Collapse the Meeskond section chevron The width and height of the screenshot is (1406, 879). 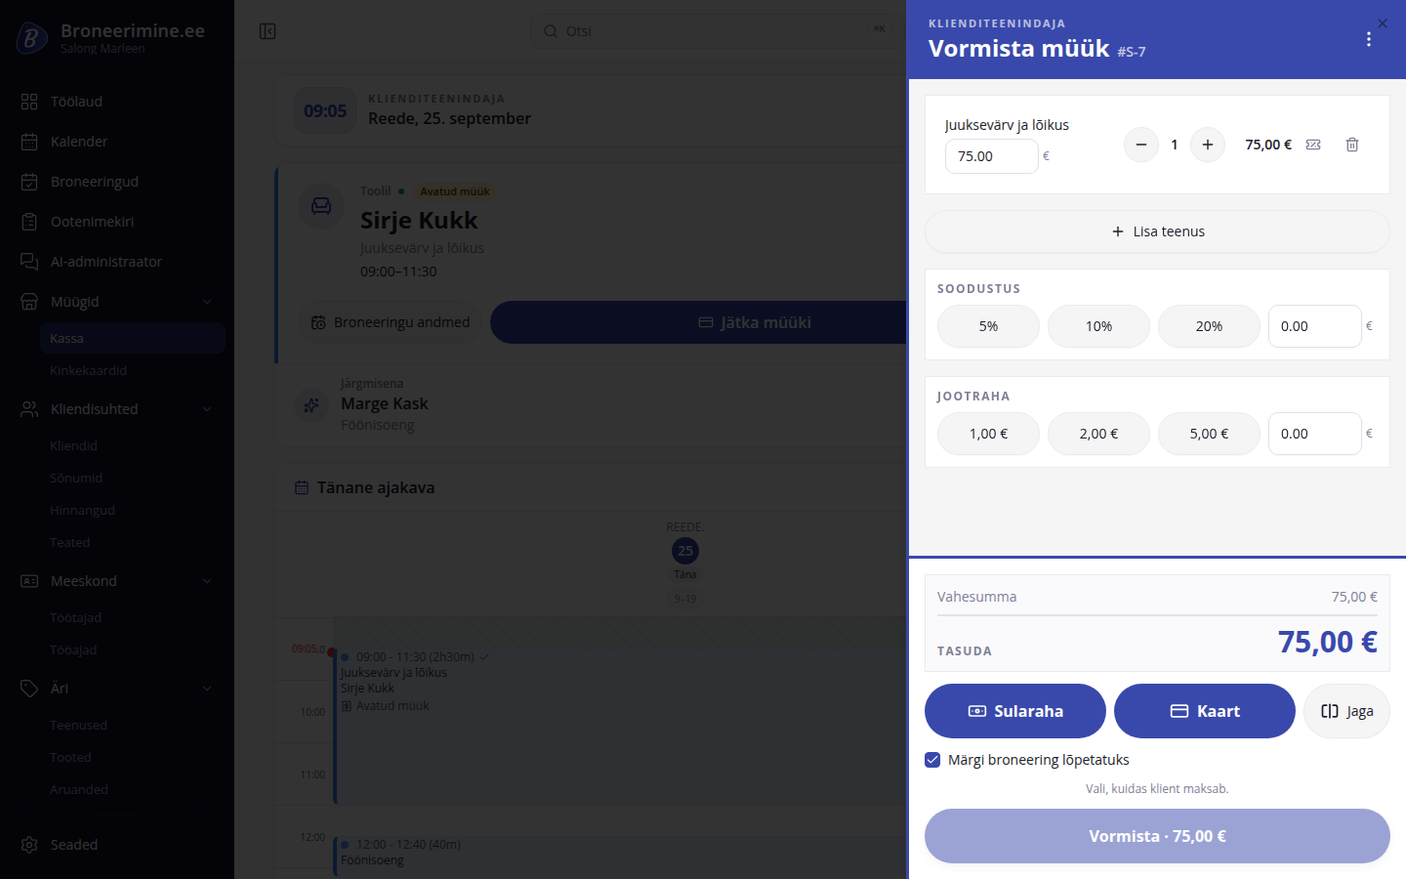[207, 581]
